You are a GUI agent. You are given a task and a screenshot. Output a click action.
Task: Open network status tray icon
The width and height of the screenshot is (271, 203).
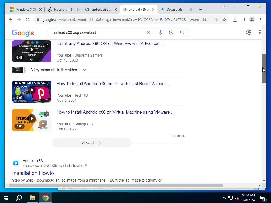(x=231, y=198)
